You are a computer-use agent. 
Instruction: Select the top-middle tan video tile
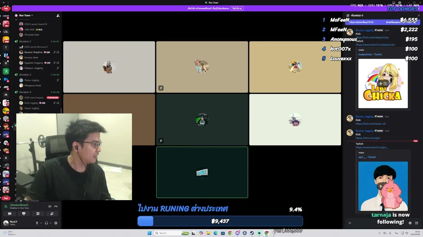pyautogui.click(x=202, y=67)
